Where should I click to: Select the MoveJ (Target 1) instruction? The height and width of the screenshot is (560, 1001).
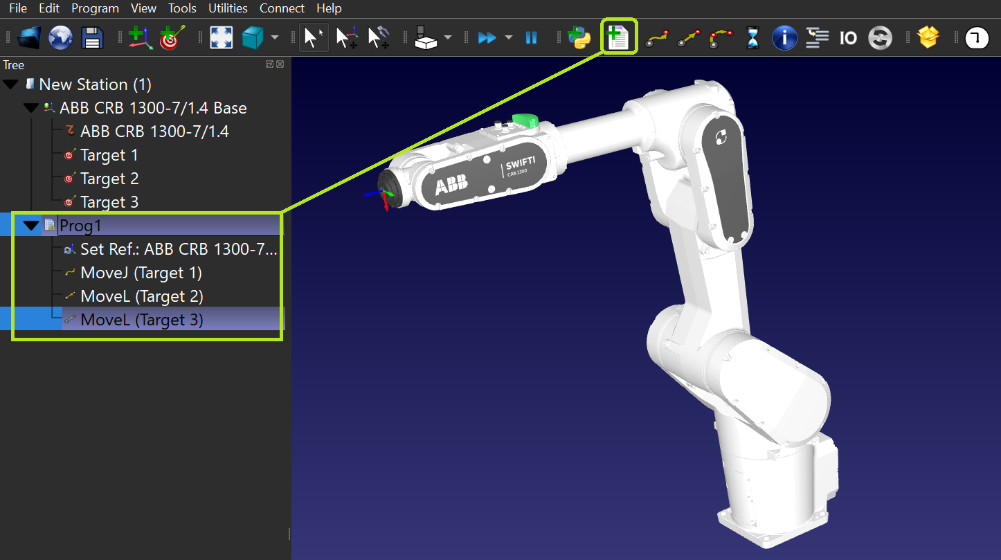[x=141, y=273]
